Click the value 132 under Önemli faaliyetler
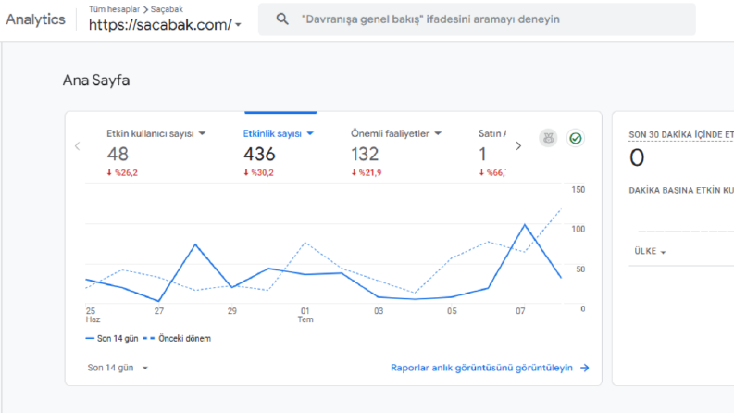Image resolution: width=734 pixels, height=413 pixels. [x=365, y=155]
